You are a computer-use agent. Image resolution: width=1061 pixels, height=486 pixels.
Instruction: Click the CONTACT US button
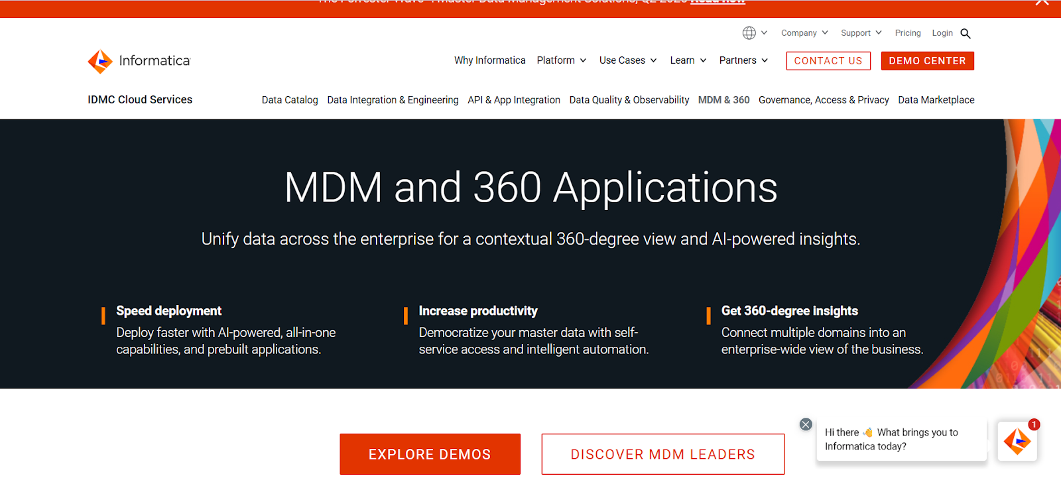[x=828, y=61]
